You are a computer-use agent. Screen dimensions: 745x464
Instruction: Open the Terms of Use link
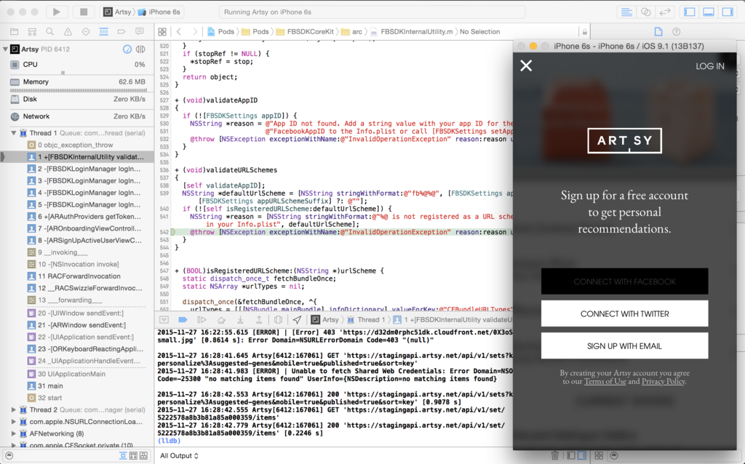[605, 381]
